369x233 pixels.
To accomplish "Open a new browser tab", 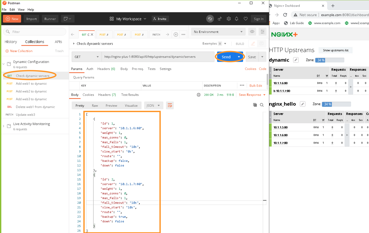I will (x=333, y=6).
